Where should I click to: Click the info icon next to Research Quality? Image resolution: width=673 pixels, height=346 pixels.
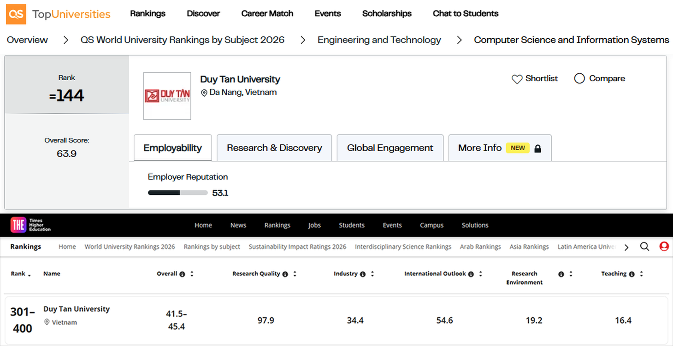coord(285,274)
